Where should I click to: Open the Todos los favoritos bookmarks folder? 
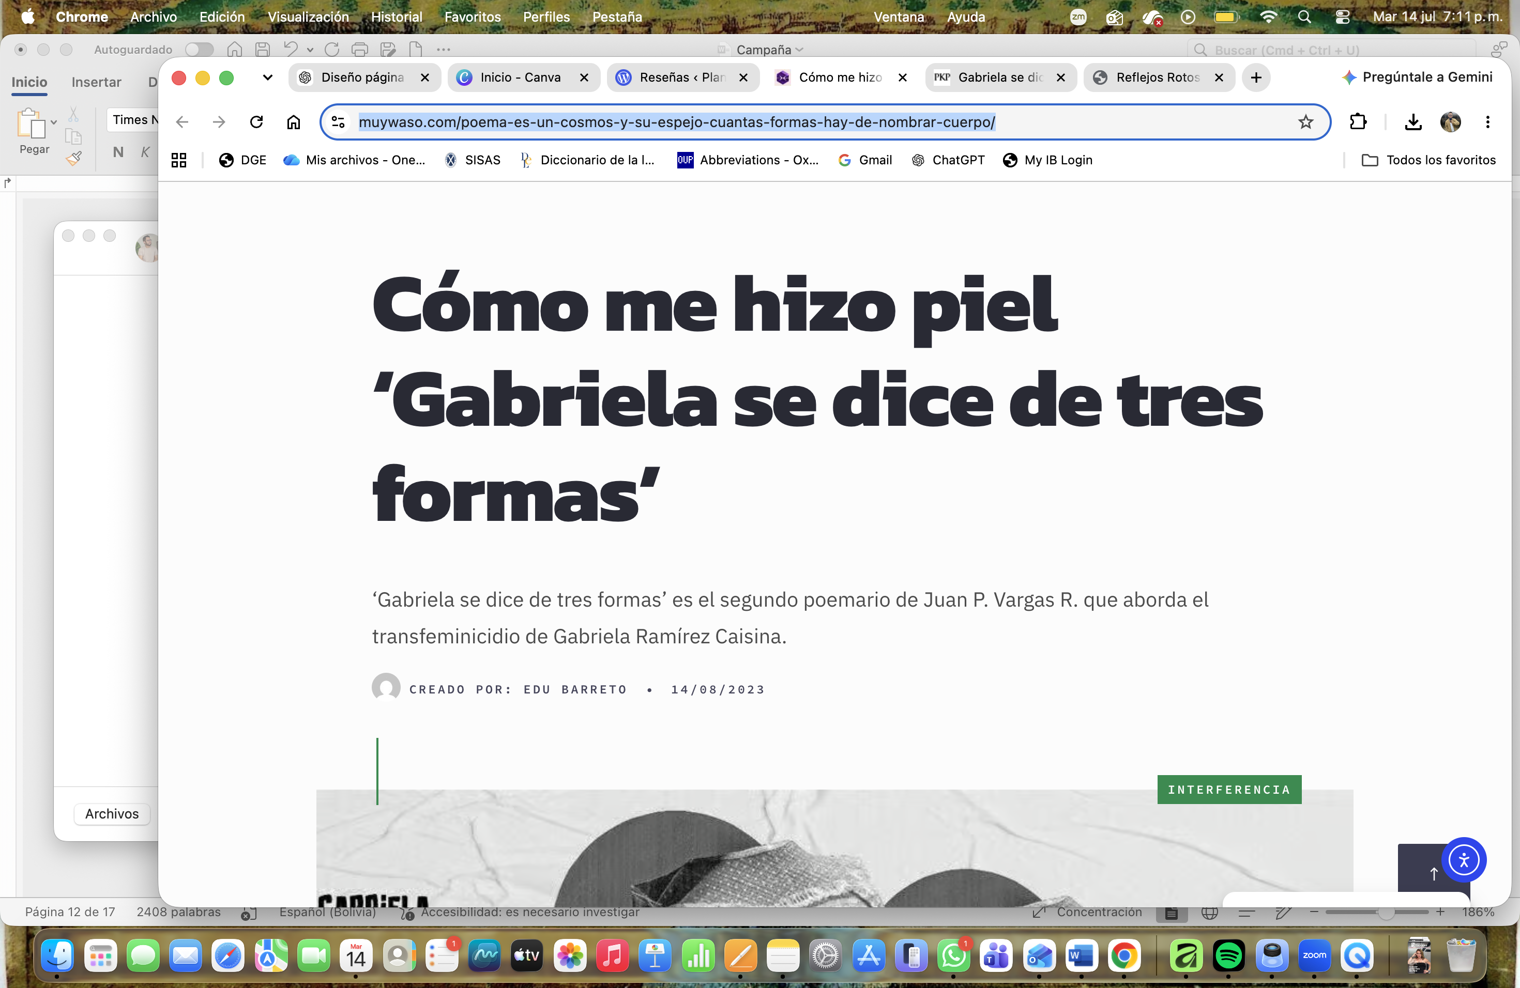point(1428,160)
